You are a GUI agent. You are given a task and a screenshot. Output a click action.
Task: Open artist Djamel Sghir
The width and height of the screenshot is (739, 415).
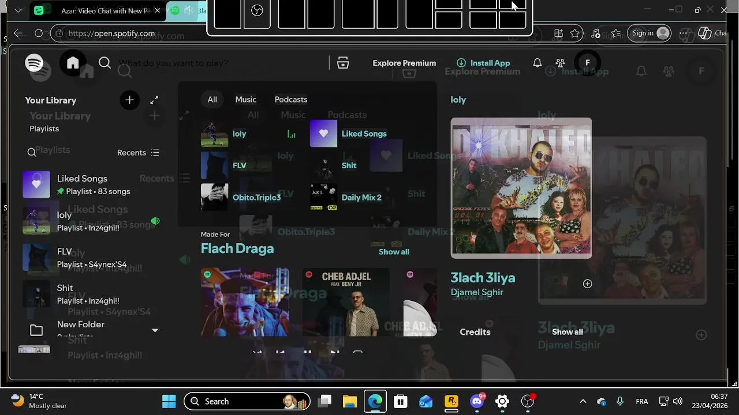pyautogui.click(x=477, y=292)
